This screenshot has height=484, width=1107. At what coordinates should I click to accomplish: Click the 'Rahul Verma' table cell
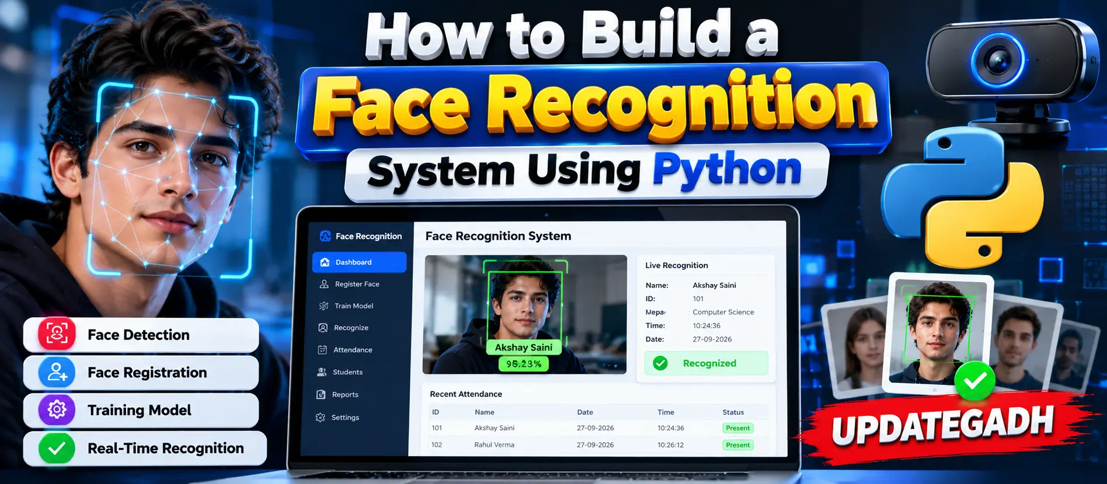click(494, 445)
